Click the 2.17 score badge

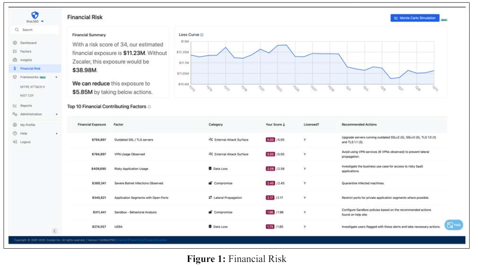point(270,198)
